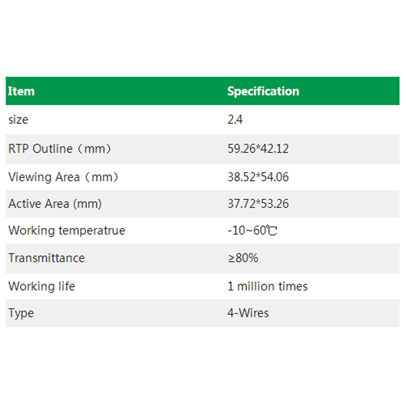Click the 59.26*42.12 outline value
This screenshot has height=406, width=406.
coord(258,148)
